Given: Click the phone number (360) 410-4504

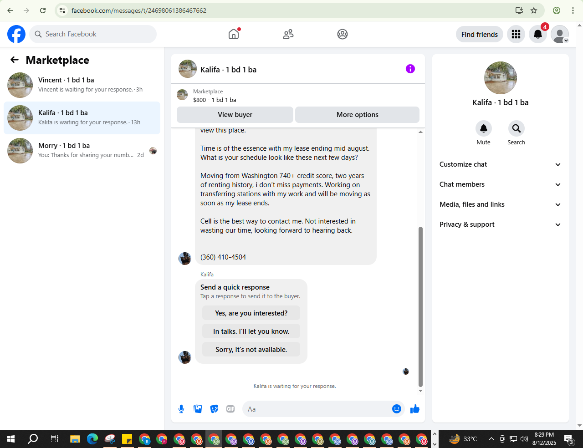Looking at the screenshot, I should click(223, 257).
